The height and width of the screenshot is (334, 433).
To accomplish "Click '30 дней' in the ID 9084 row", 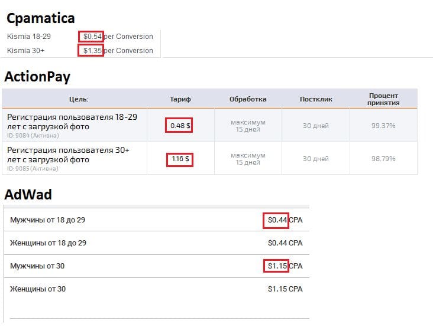I will click(x=316, y=126).
